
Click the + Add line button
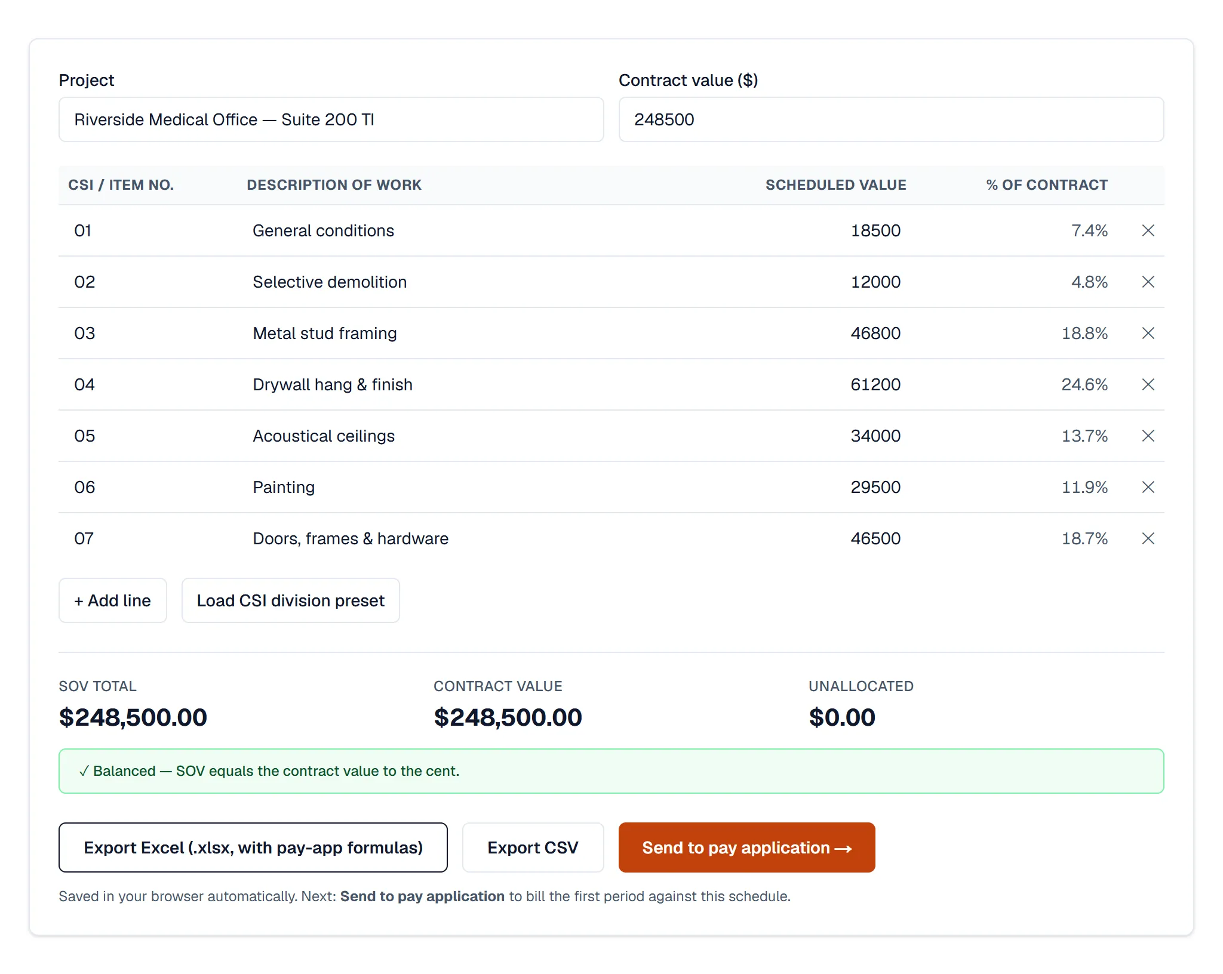[112, 600]
